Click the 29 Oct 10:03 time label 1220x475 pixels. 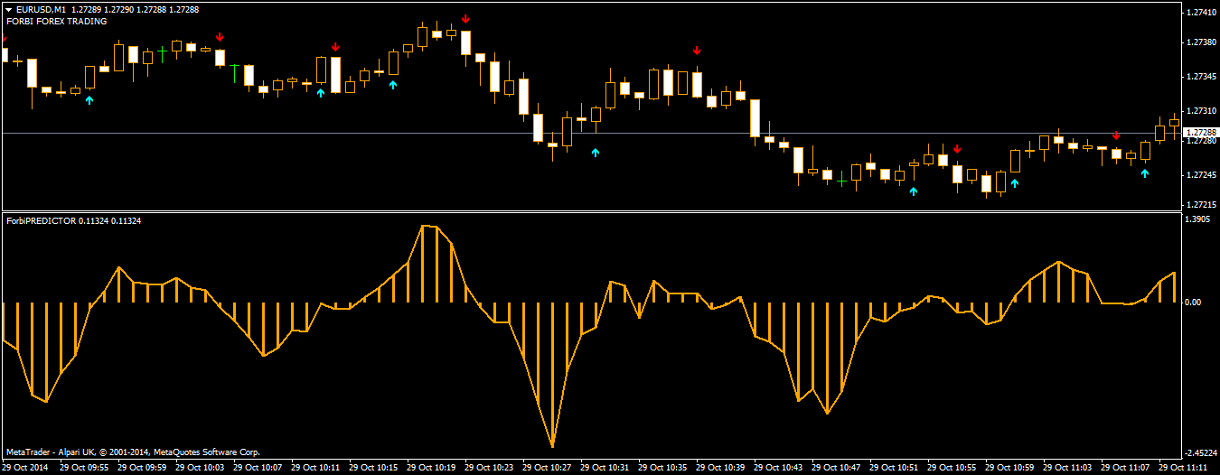(201, 468)
